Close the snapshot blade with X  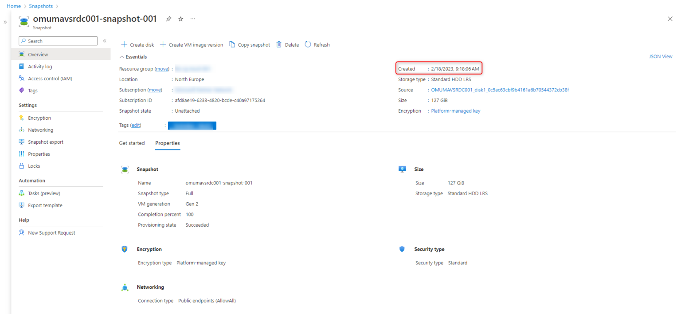(669, 19)
